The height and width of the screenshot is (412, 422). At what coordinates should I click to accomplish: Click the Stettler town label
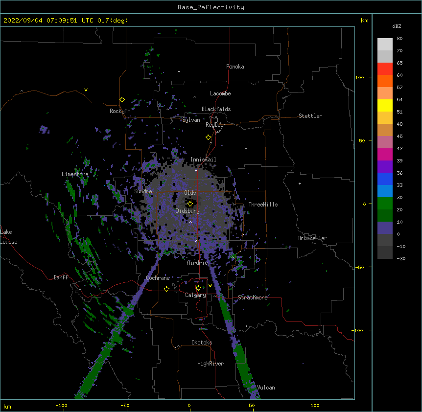click(x=310, y=116)
